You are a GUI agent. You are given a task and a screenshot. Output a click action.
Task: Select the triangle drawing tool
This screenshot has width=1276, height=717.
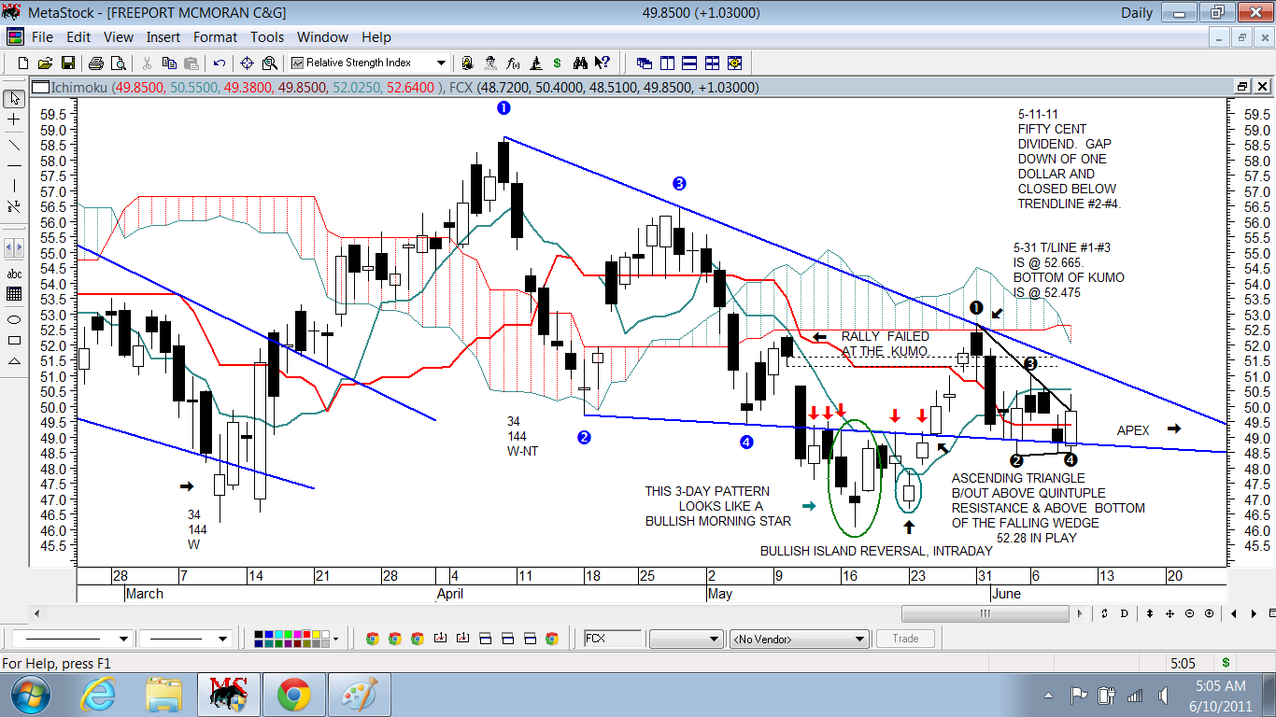14,360
